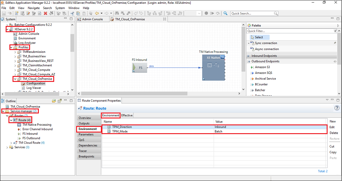
Task: Click the blue magnifier Search toolbar icon
Action: tap(225, 13)
